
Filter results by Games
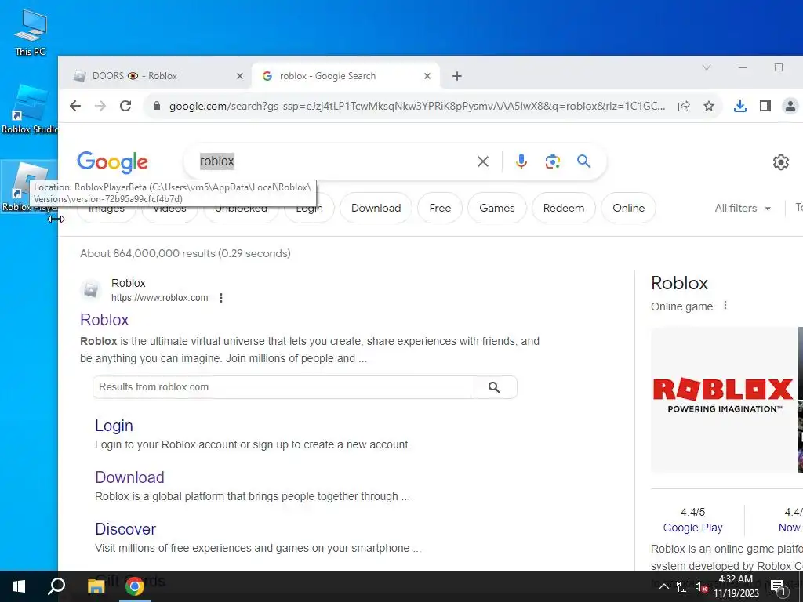(496, 208)
